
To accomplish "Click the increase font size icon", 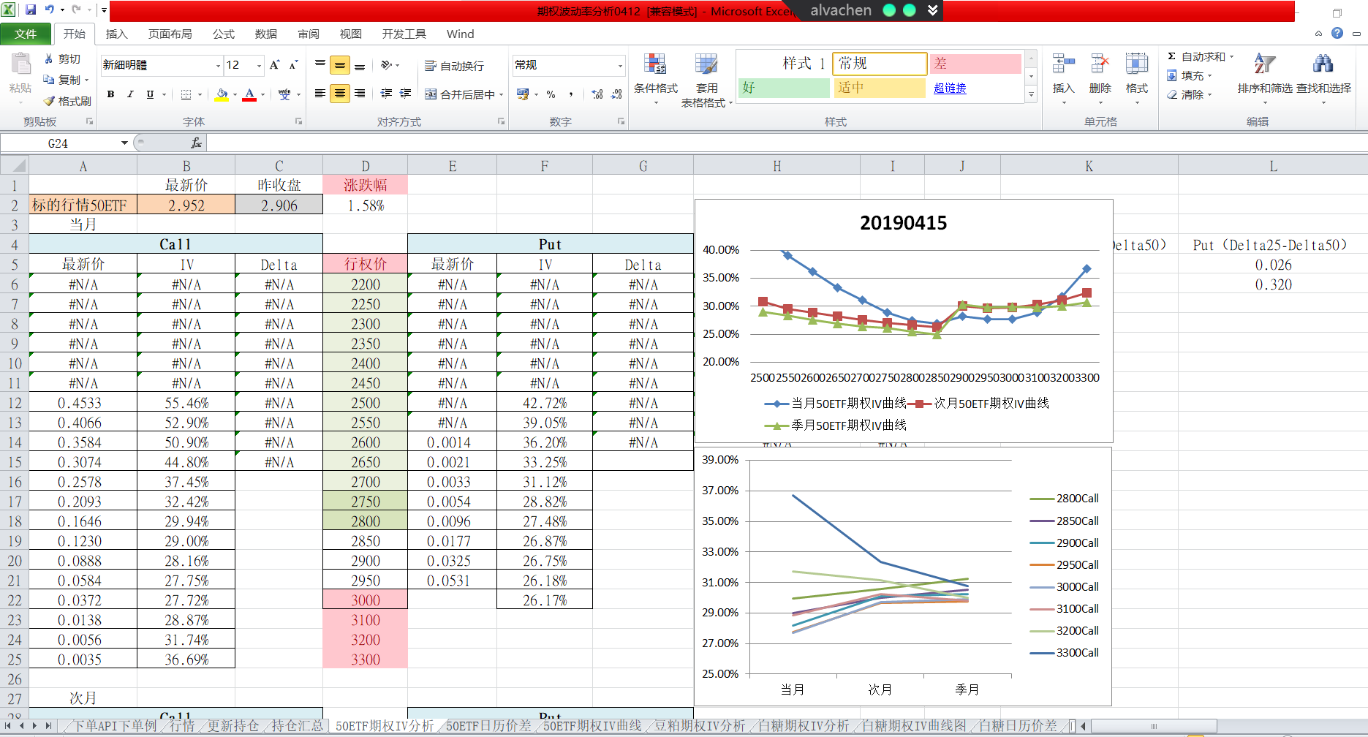I will click(x=274, y=65).
